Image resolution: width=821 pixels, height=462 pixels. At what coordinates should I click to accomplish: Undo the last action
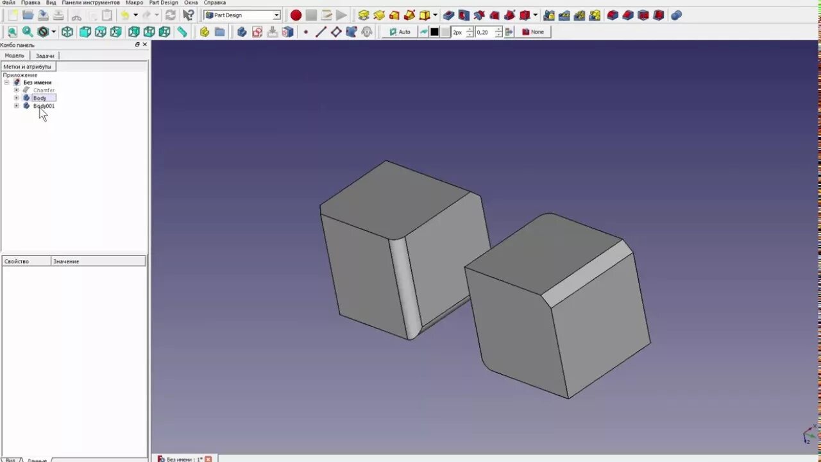point(125,15)
